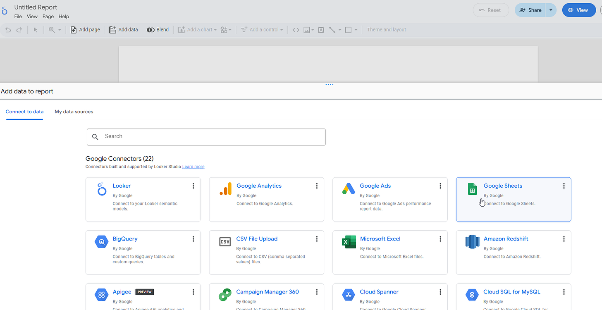Open Cloud Spanner options menu

point(440,292)
